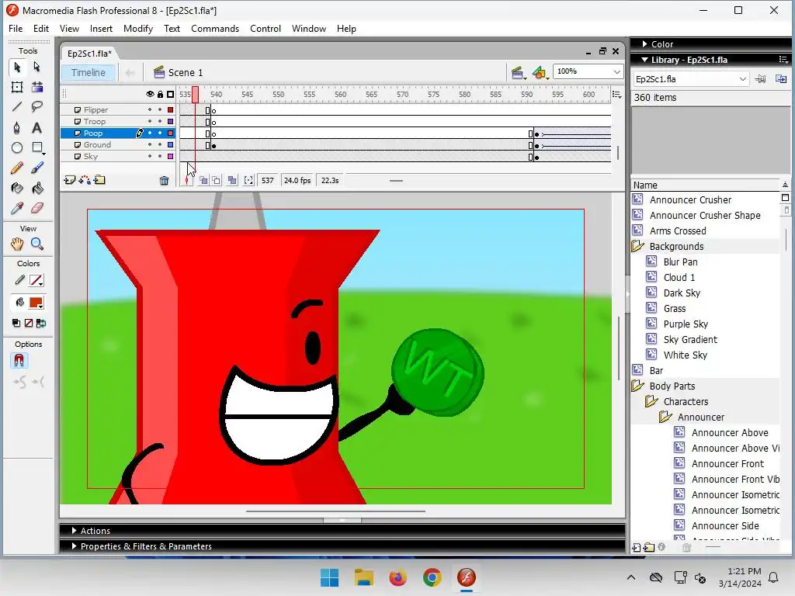This screenshot has width=795, height=596.
Task: Select Announcer Front symbol in Library
Action: [727, 464]
